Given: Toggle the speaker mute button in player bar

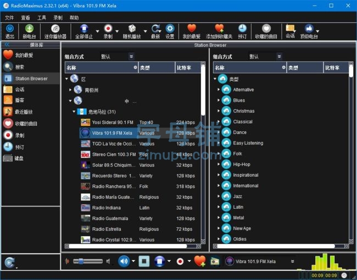Looking at the screenshot, I should tap(124, 261).
